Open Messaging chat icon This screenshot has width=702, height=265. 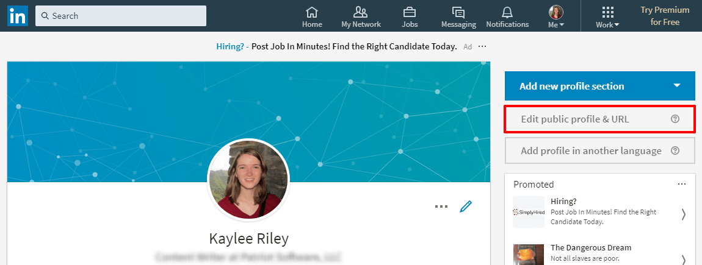pyautogui.click(x=458, y=12)
